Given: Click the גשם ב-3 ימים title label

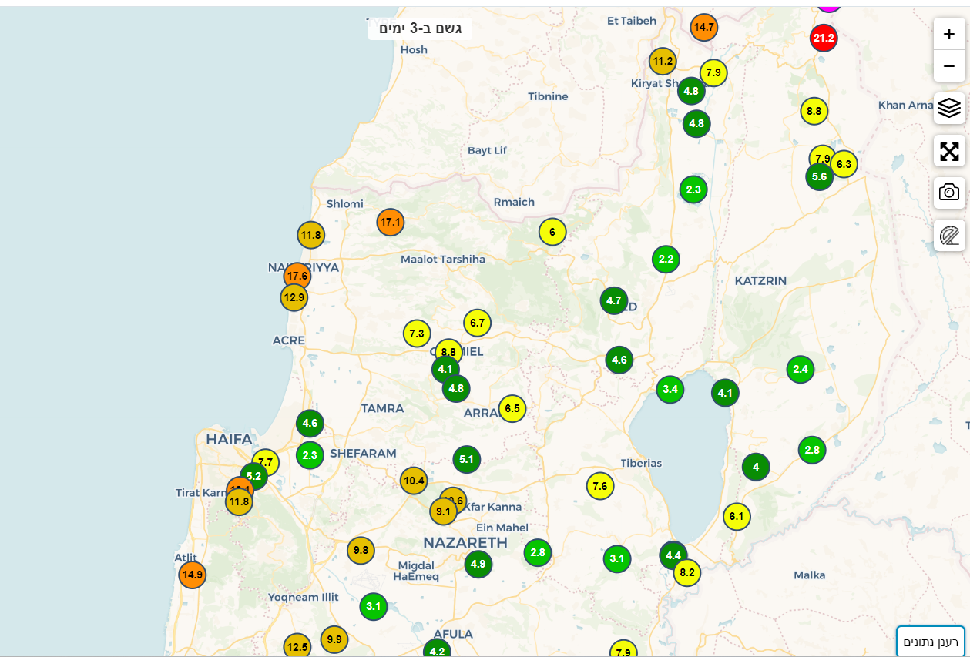Looking at the screenshot, I should [420, 28].
